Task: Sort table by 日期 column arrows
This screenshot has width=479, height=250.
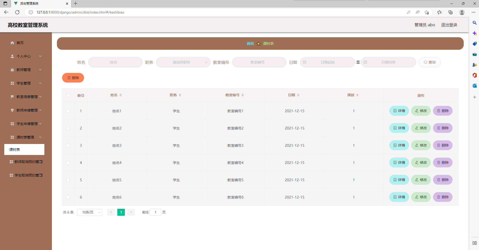Action: click(x=298, y=95)
